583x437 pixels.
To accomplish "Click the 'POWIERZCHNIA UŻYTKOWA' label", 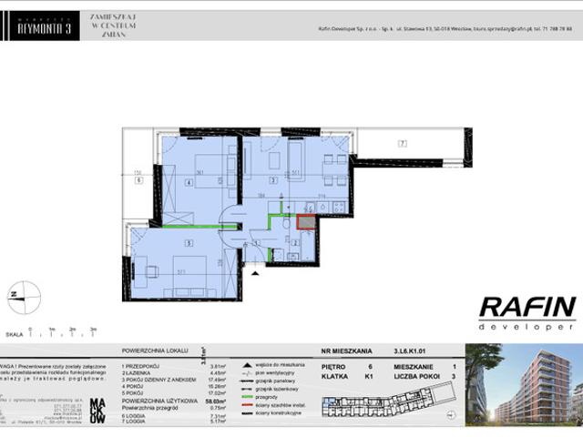I will click(160, 401).
